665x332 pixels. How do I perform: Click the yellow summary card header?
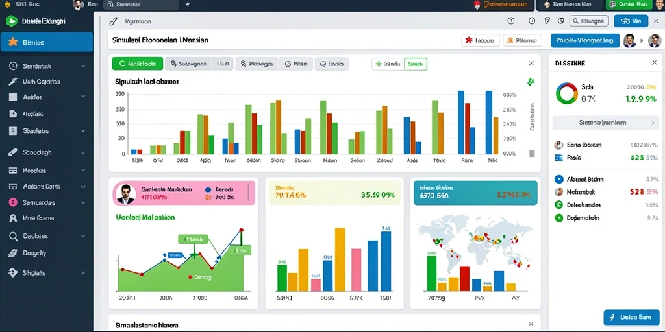tap(335, 193)
